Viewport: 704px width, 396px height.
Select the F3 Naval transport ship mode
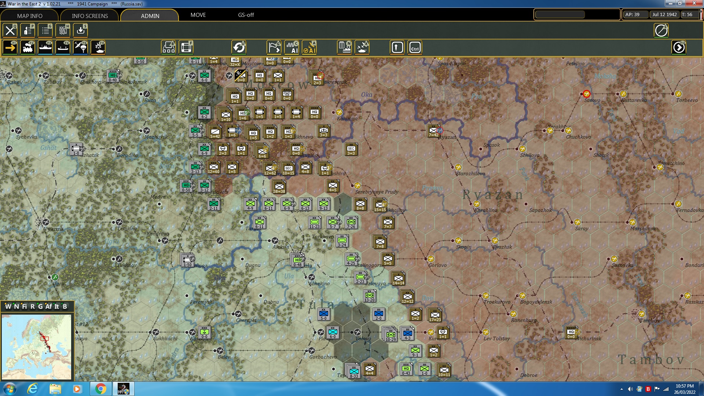coord(45,48)
